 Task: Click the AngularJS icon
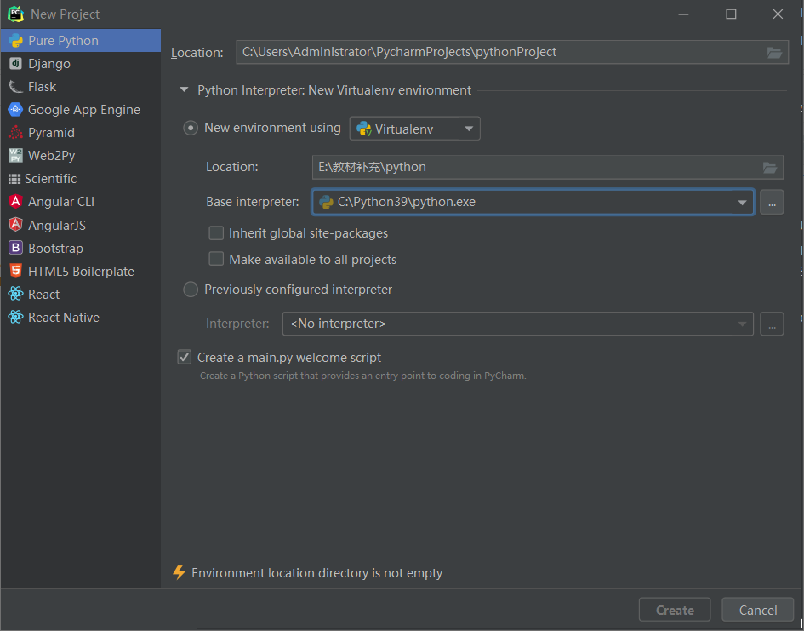16,225
